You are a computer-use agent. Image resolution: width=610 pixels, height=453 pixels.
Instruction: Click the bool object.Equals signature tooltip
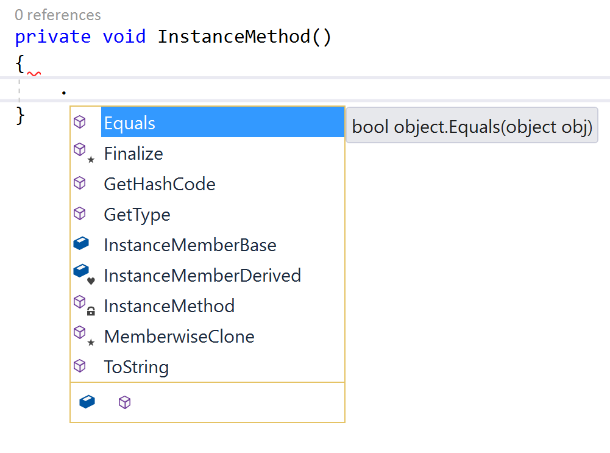click(472, 126)
